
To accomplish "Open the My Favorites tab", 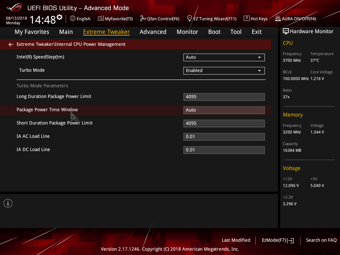I will pyautogui.click(x=32, y=32).
